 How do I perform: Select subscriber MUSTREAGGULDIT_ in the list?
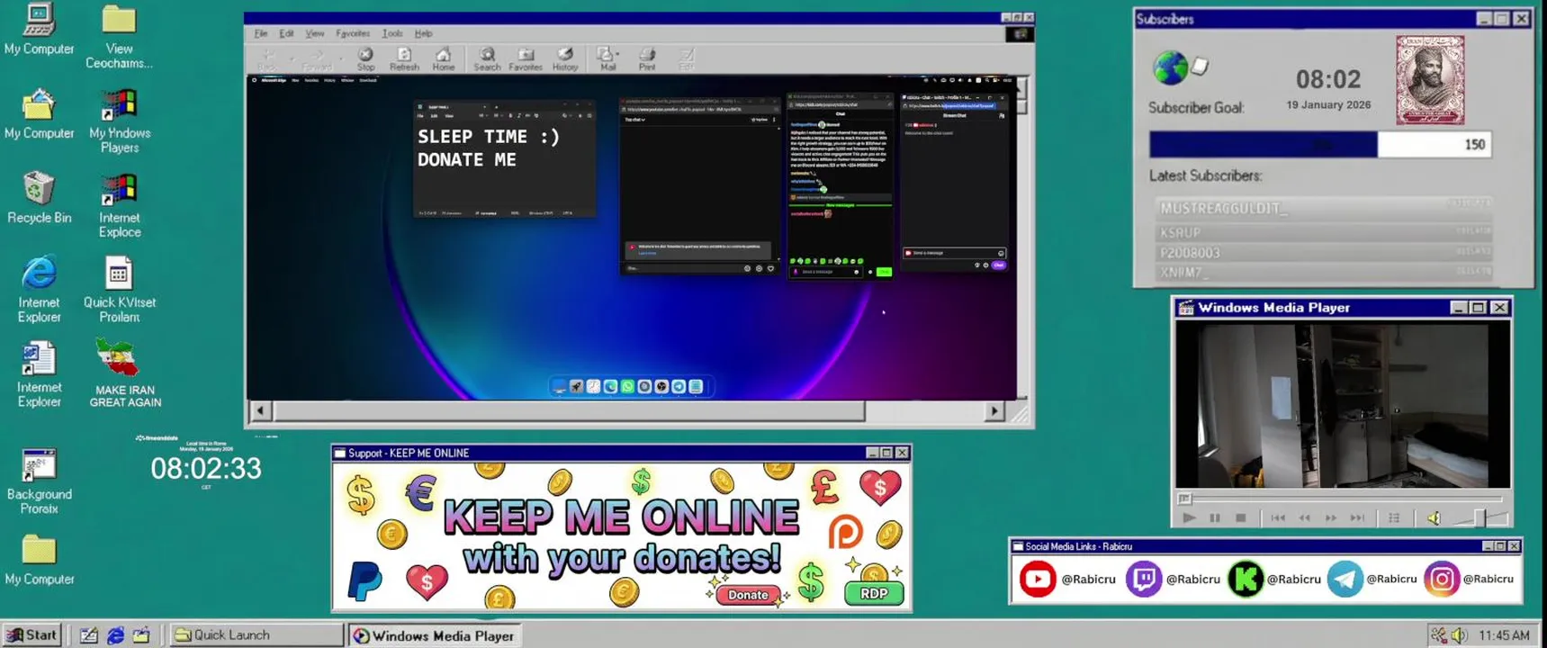1323,208
